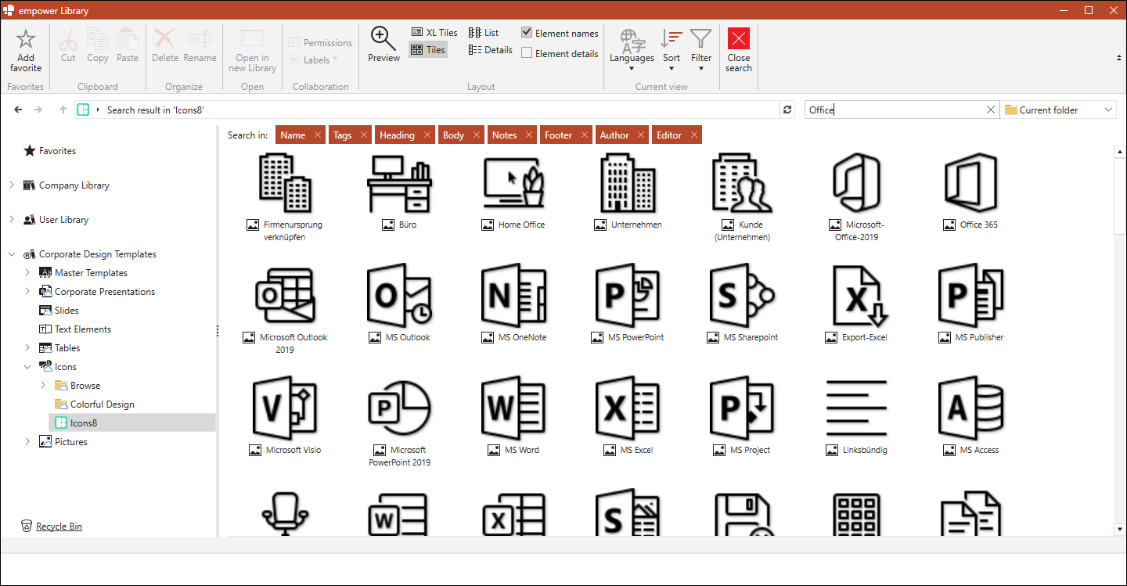The image size is (1127, 586).
Task: Select the Büro desk icon tile
Action: [x=399, y=191]
